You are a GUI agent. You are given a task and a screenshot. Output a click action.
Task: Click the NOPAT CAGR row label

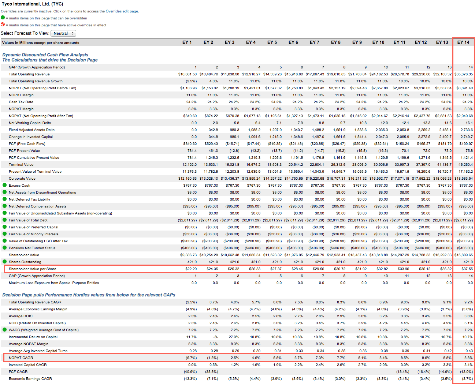click(21, 358)
